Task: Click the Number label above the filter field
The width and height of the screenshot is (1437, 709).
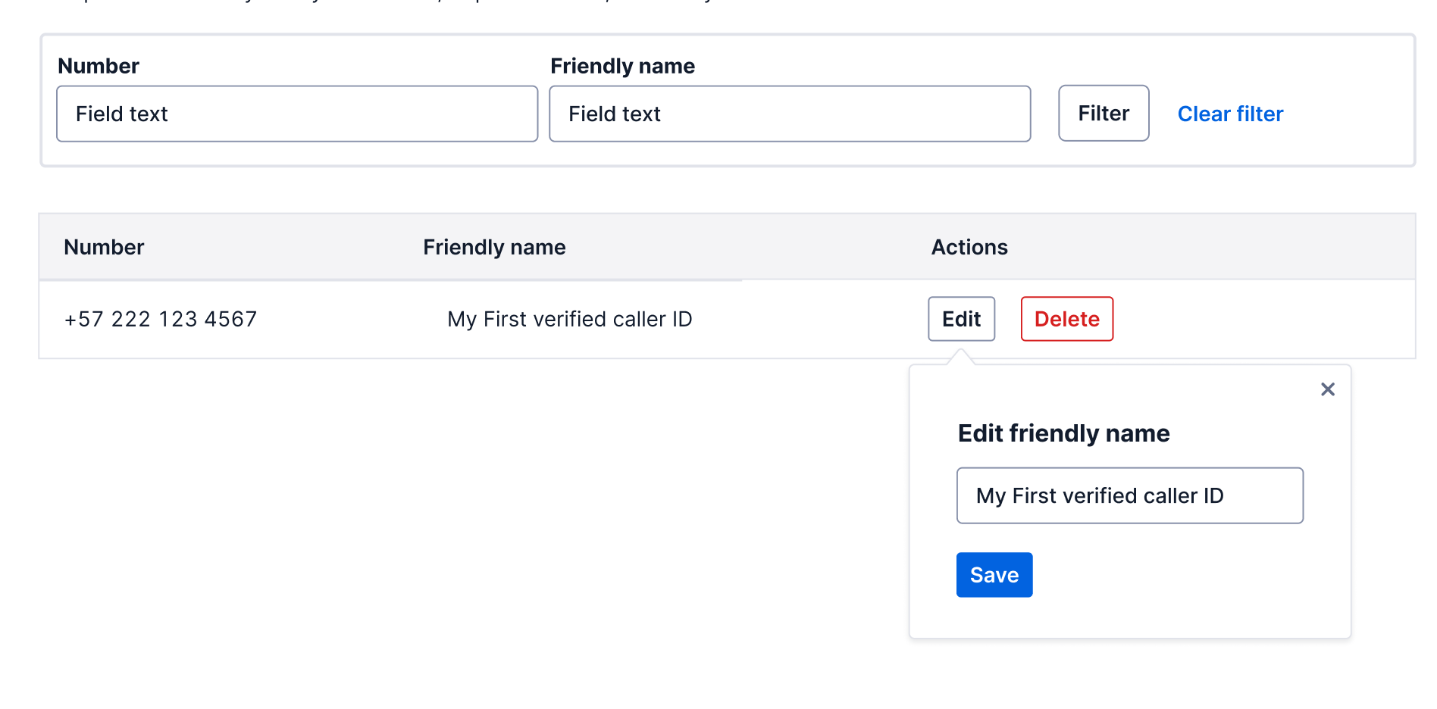Action: click(99, 66)
